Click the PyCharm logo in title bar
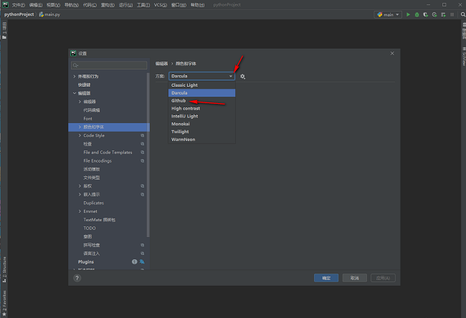This screenshot has width=466, height=318. (x=5, y=5)
